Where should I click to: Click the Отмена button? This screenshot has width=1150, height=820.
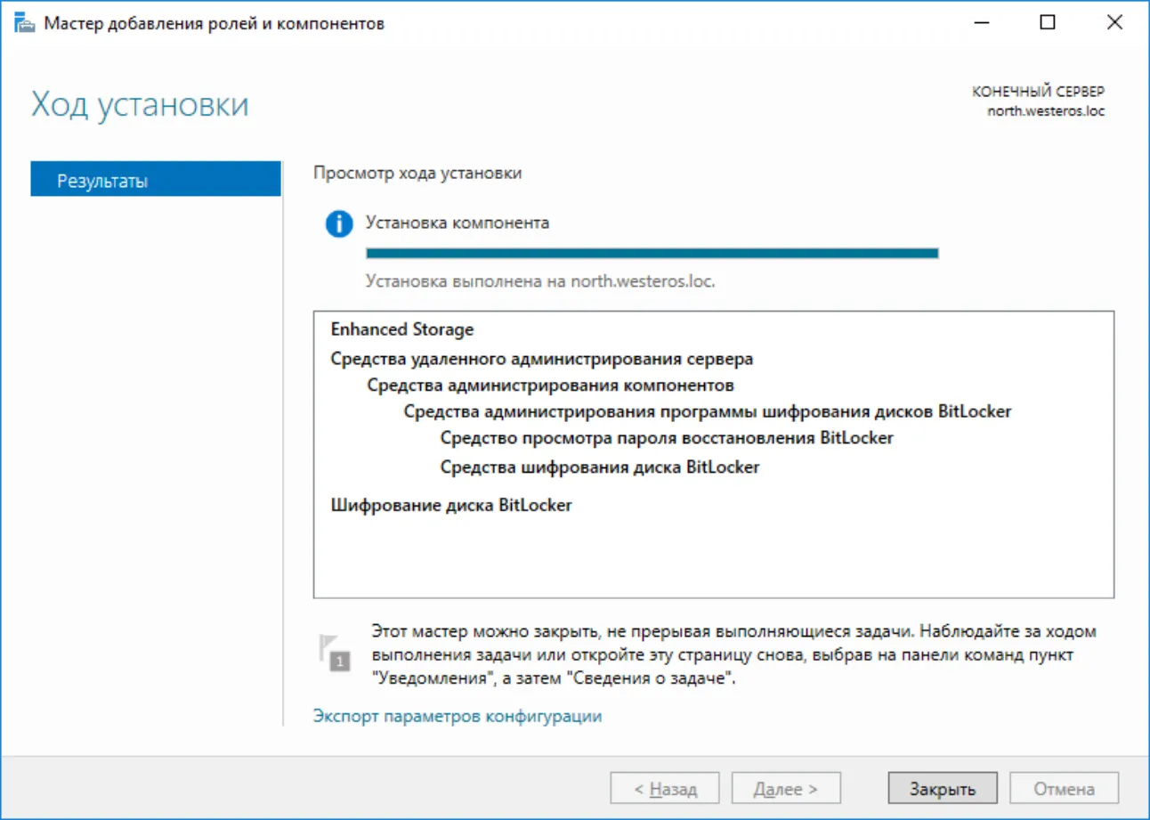pyautogui.click(x=1064, y=788)
